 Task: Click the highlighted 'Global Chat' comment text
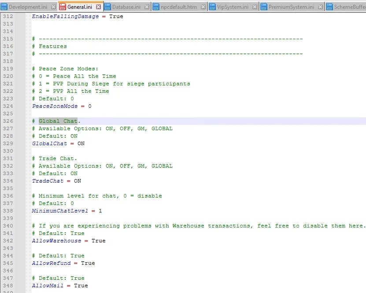pos(58,121)
